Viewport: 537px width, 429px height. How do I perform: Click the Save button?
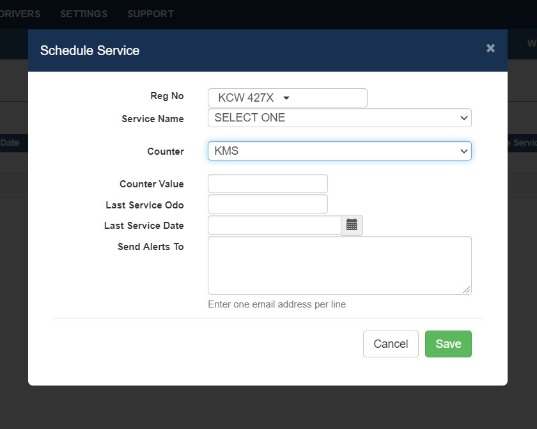448,344
